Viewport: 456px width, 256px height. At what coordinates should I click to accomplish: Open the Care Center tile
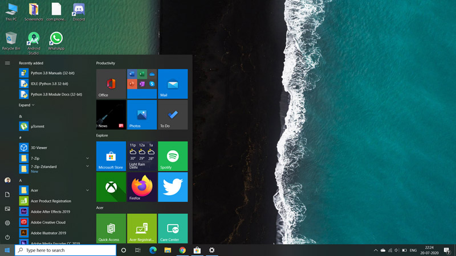pos(173,229)
